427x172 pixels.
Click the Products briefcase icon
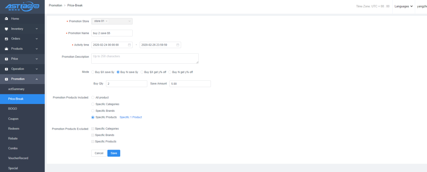6,49
